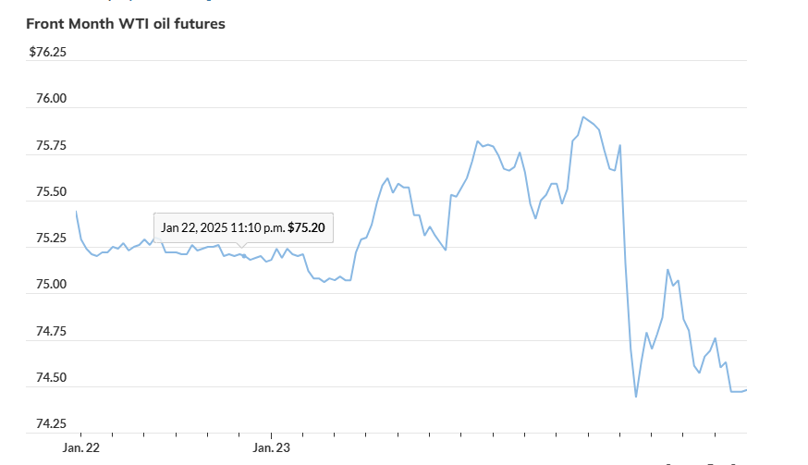This screenshot has height=465, width=808.
Task: Click the lowest trough of the price line
Action: pyautogui.click(x=636, y=397)
